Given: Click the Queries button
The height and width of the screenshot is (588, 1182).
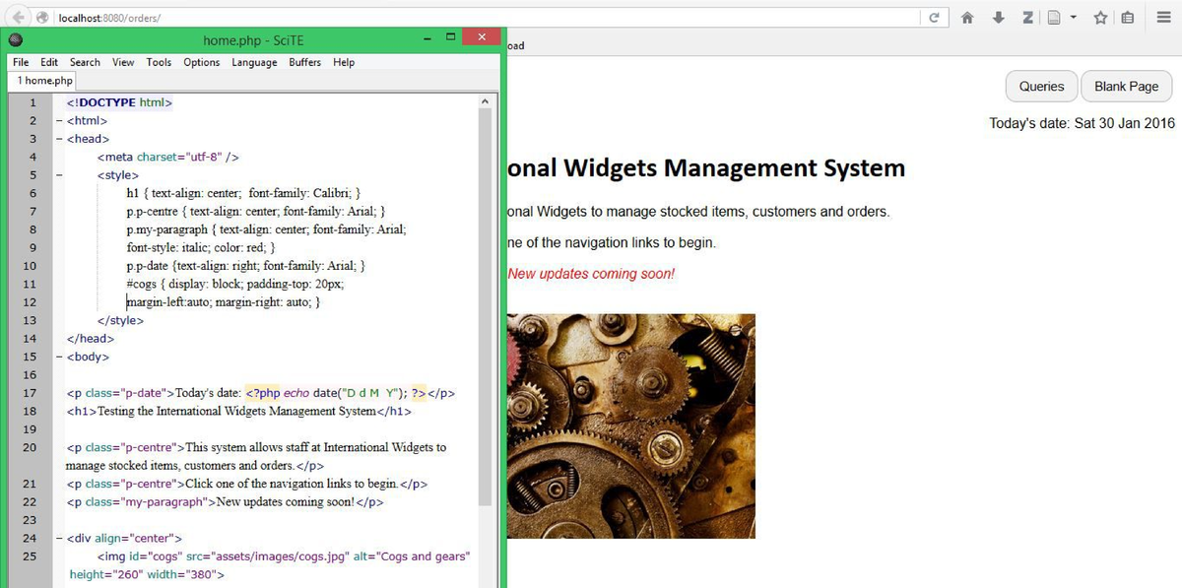Looking at the screenshot, I should 1041,86.
